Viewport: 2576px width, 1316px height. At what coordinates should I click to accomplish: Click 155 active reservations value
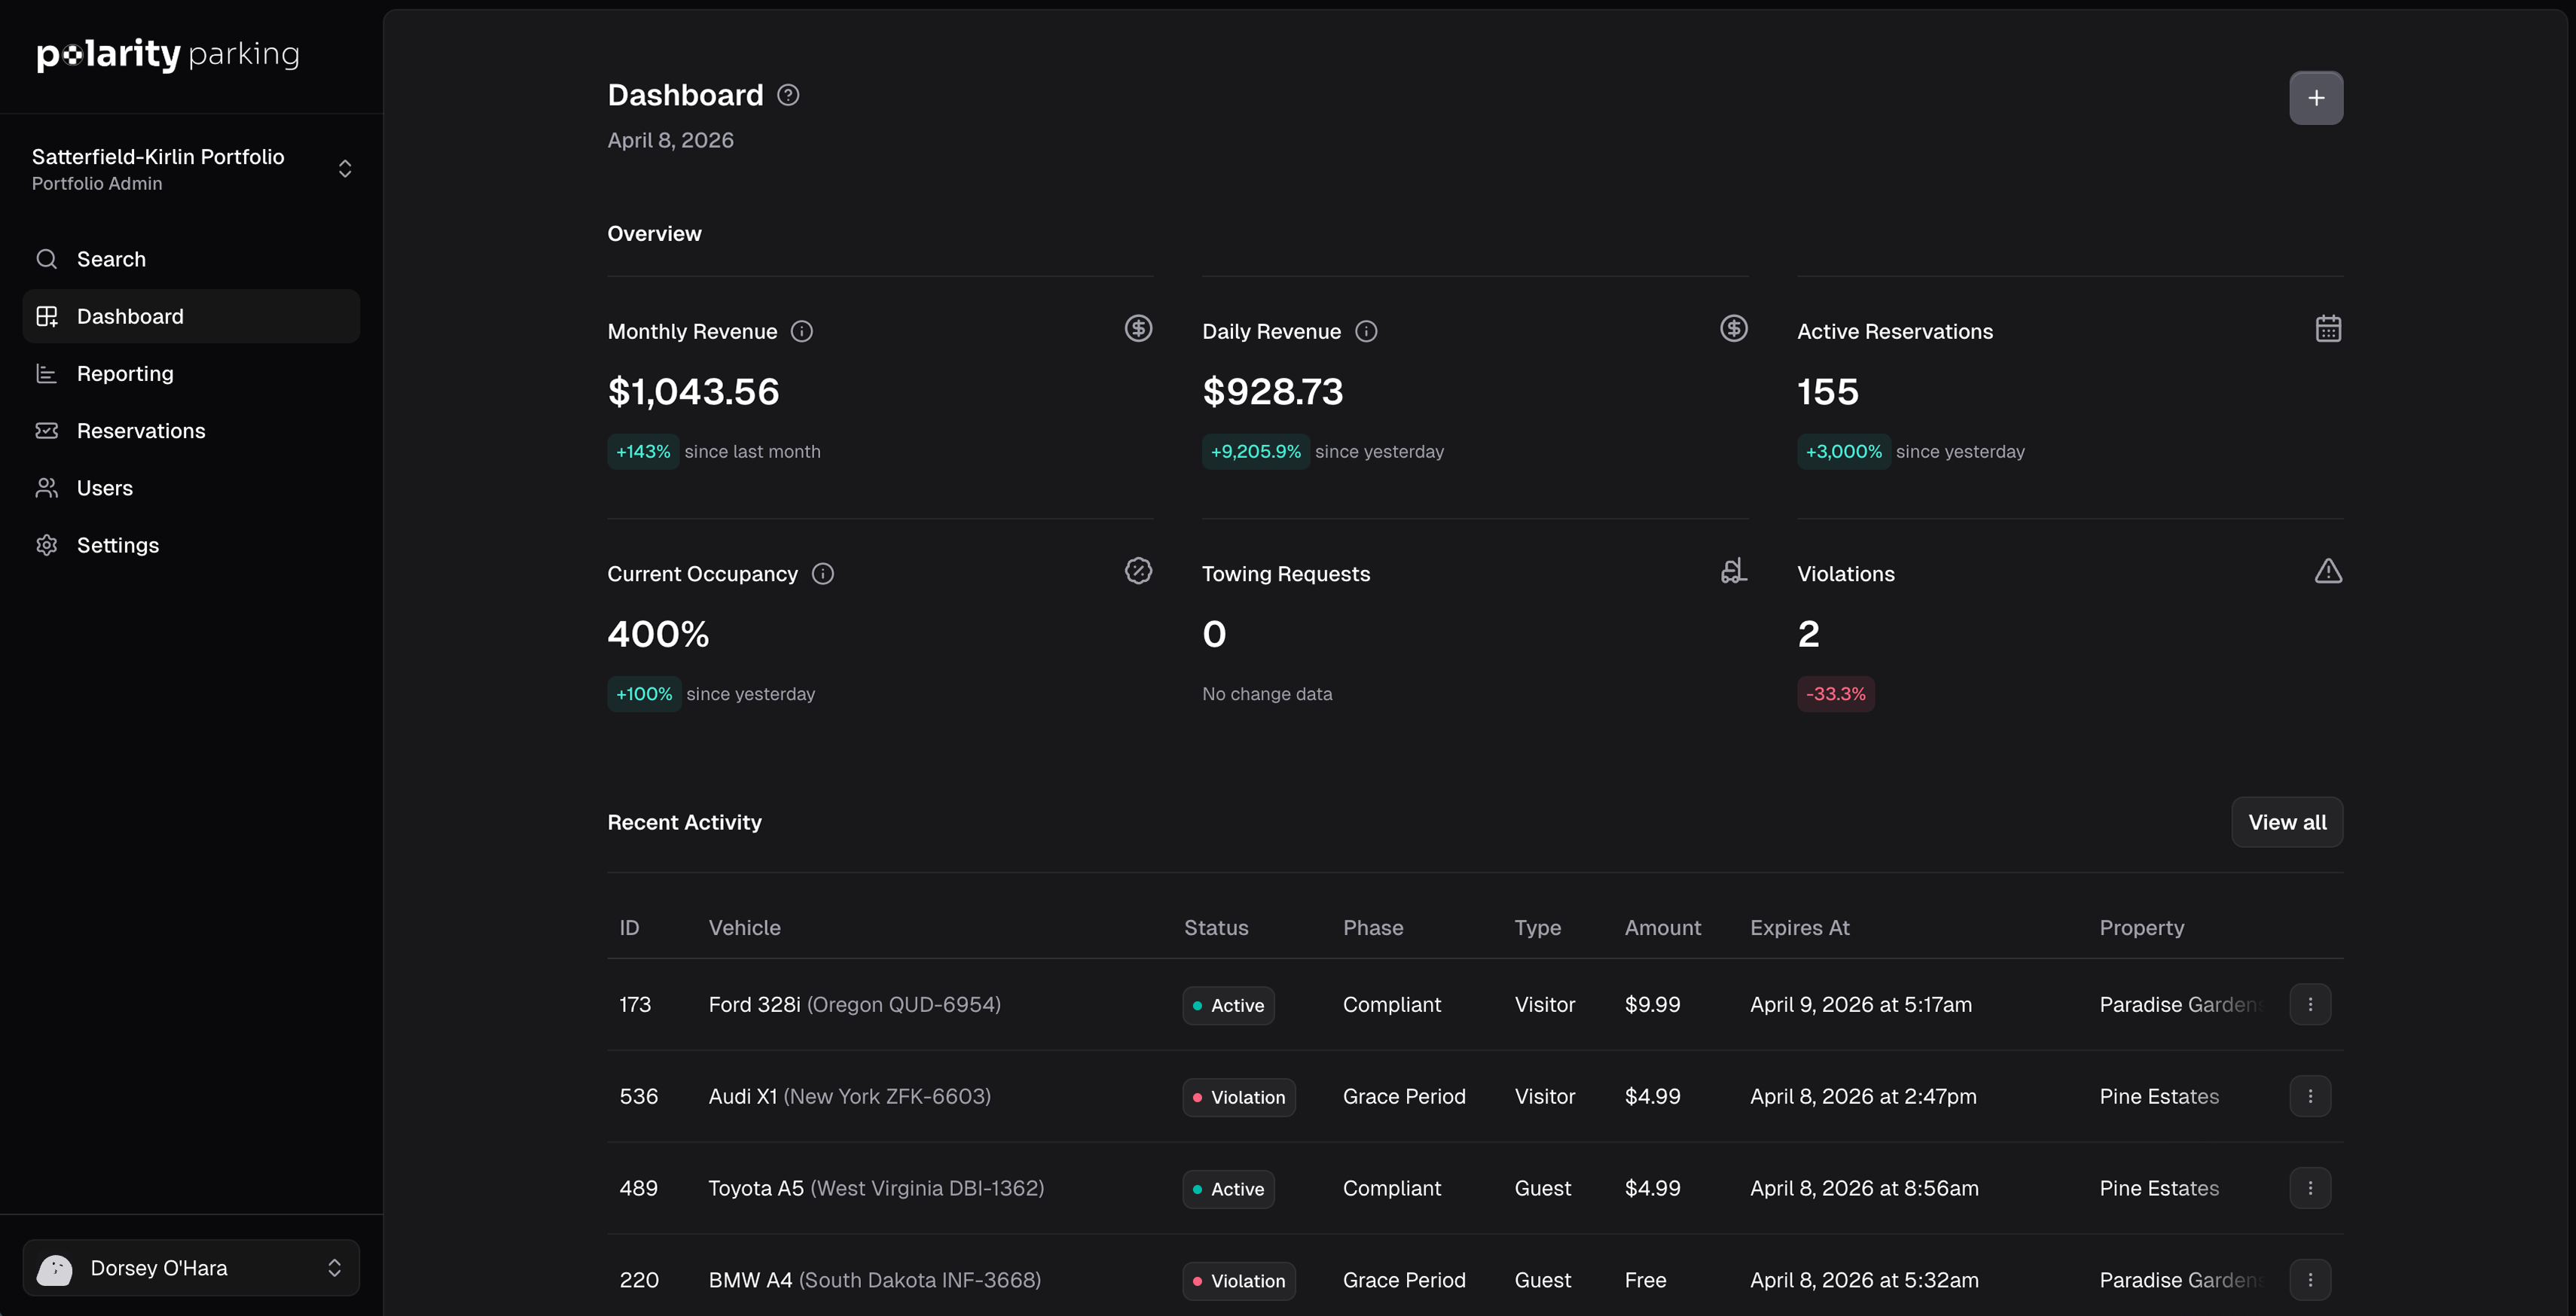[x=1827, y=391]
